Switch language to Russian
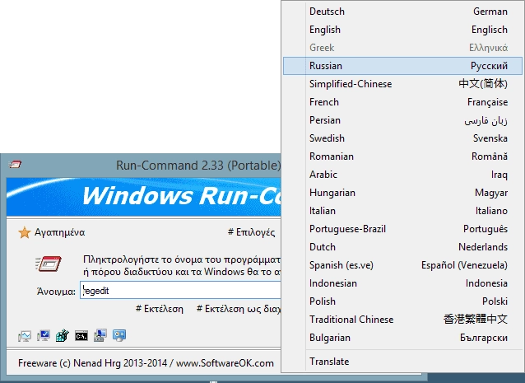The width and height of the screenshot is (525, 383). click(x=402, y=66)
